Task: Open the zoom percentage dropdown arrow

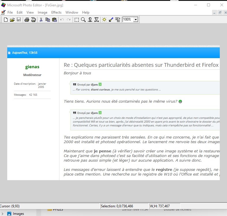Action: (x=136, y=19)
